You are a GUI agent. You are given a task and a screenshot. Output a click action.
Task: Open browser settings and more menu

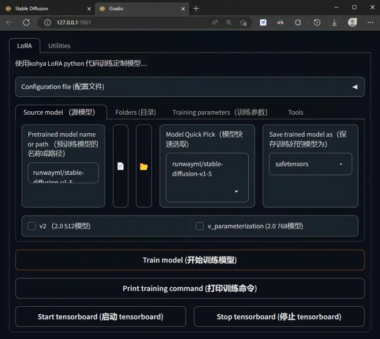tap(370, 22)
